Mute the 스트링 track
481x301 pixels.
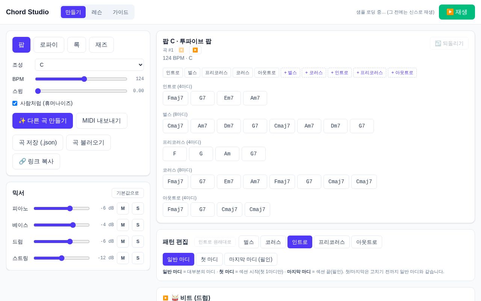pos(123,258)
